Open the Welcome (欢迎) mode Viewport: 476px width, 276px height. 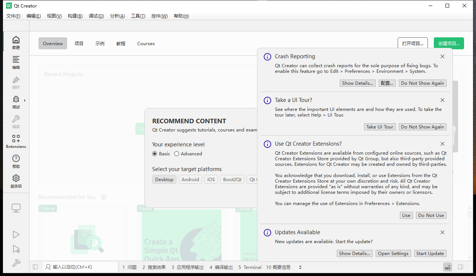16,42
